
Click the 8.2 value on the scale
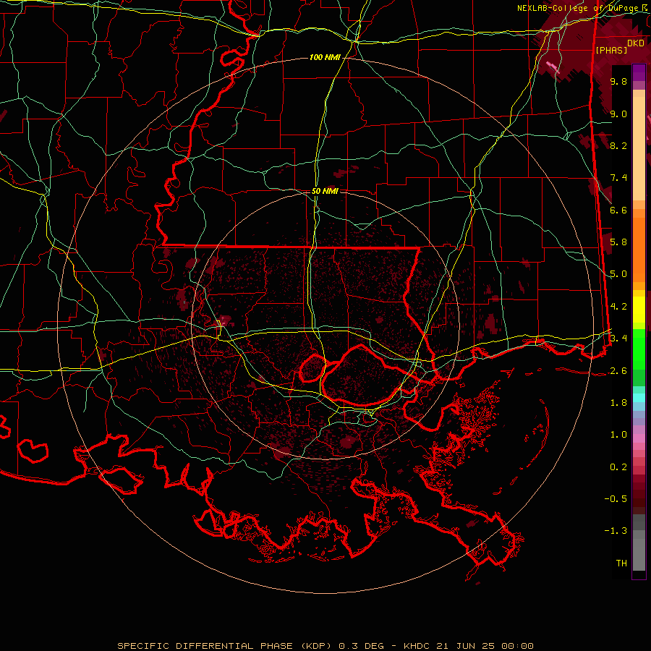click(618, 145)
